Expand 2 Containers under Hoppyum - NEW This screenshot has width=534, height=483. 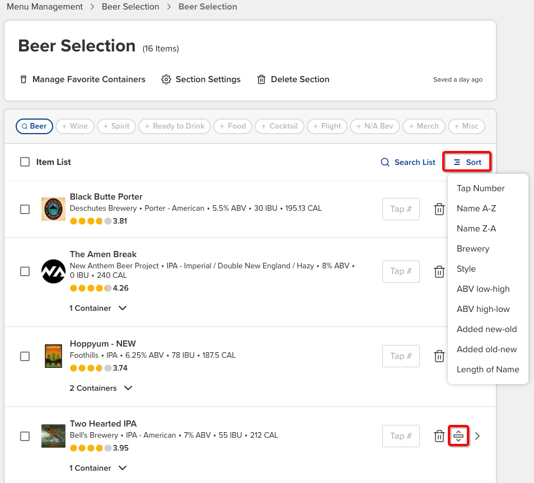tap(101, 387)
